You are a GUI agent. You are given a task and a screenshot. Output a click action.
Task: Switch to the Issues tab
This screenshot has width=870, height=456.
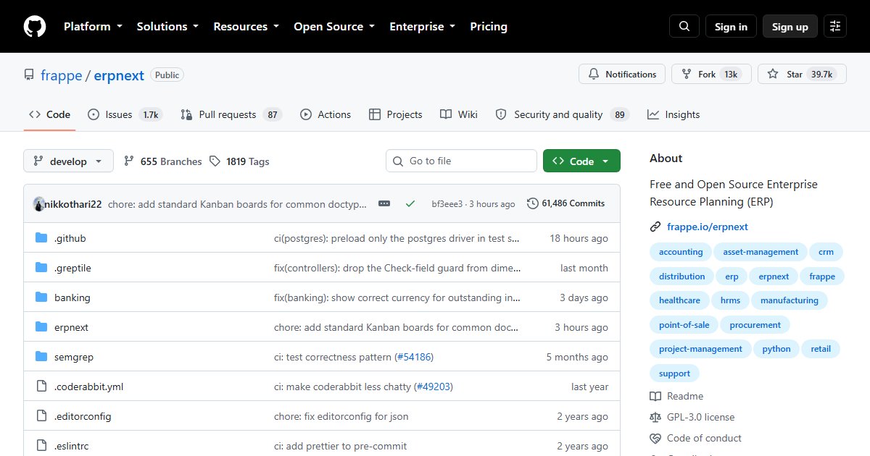(125, 114)
